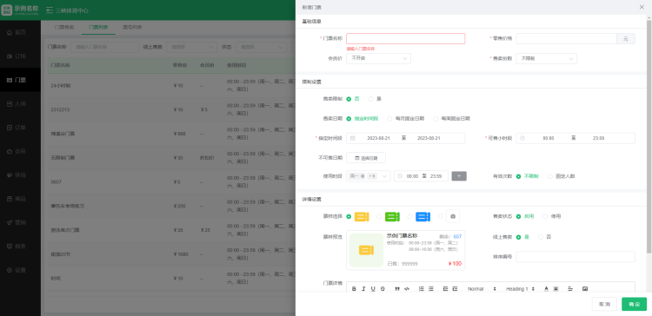Open the 使用时段 time range picker 00:00–23:59

pyautogui.click(x=422, y=176)
